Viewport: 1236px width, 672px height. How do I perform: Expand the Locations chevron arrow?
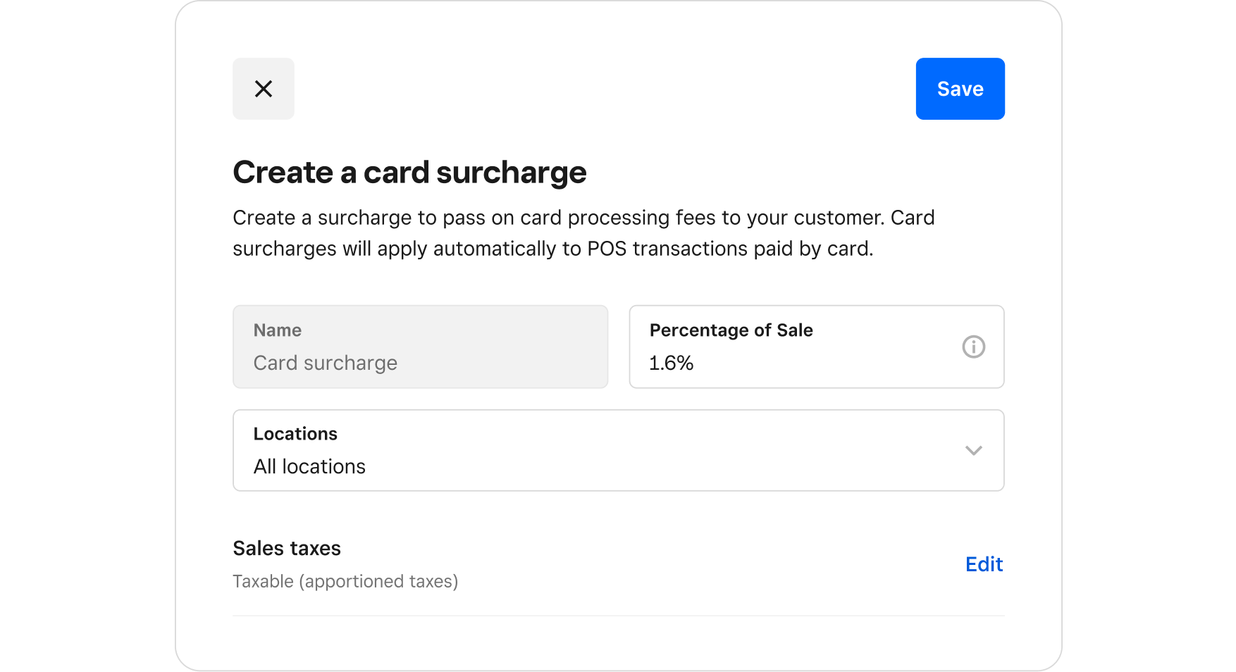click(x=973, y=451)
